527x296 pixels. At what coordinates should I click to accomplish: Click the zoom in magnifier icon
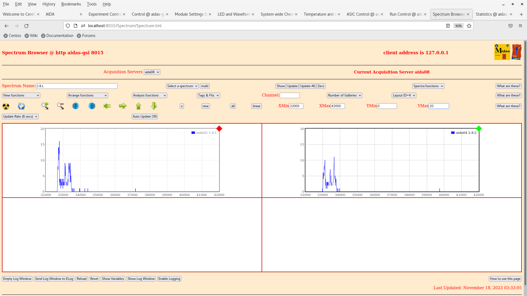[x=45, y=106]
